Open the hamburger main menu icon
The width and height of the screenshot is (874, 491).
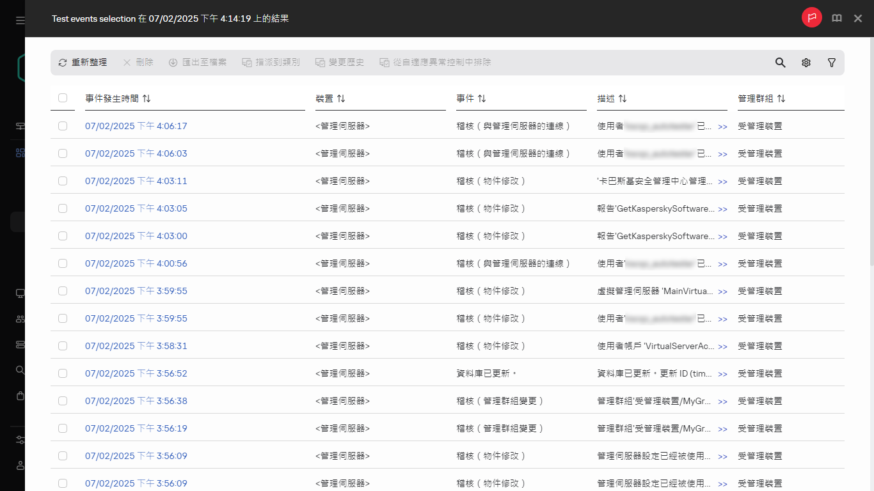point(20,19)
